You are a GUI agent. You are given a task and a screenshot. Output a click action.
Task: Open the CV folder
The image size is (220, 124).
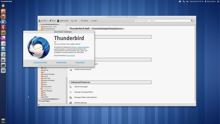[x=43, y=72]
